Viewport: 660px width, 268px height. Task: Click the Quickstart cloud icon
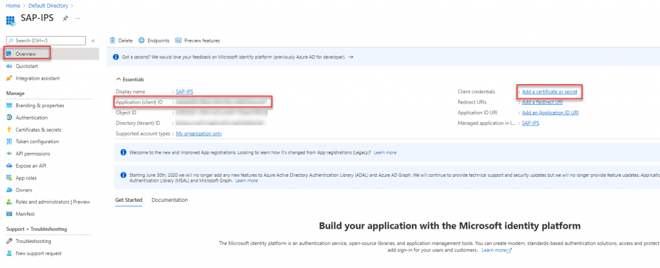tap(9, 66)
